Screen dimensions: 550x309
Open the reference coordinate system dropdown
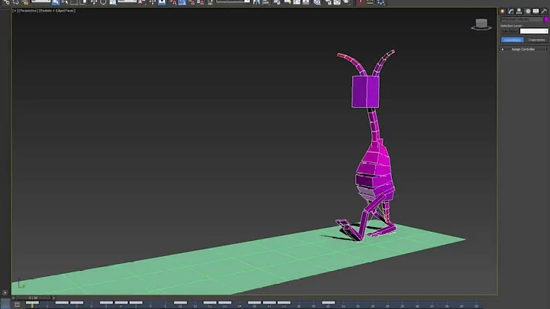click(x=127, y=2)
